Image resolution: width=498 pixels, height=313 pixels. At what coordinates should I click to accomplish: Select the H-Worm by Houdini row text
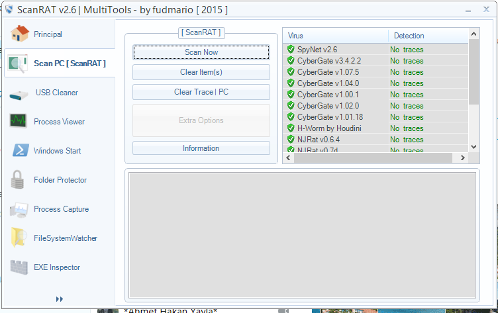click(x=329, y=128)
